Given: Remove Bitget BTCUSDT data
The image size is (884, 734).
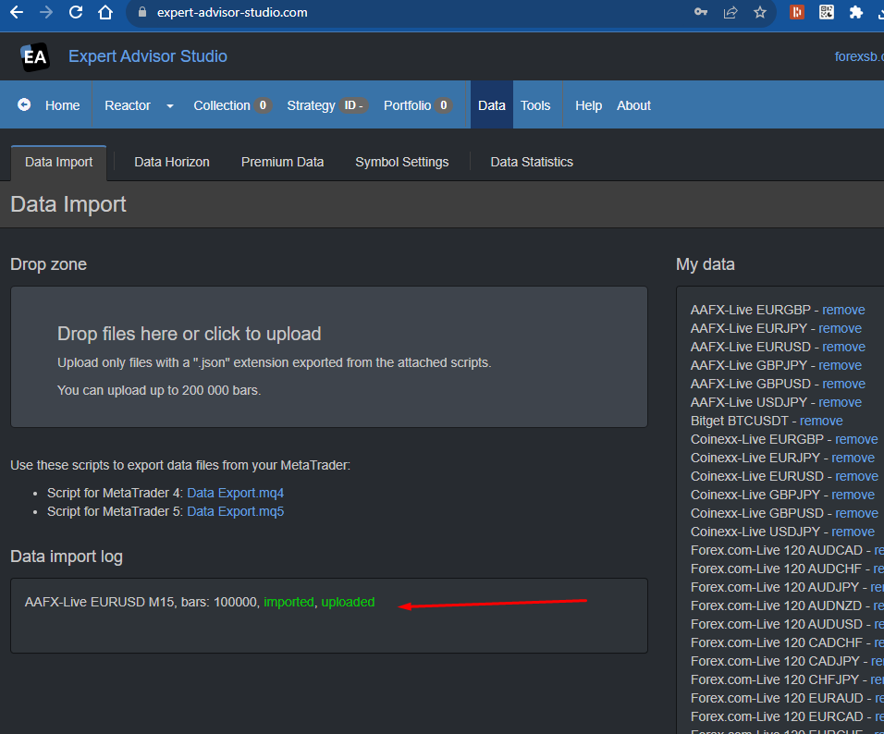Looking at the screenshot, I should click(821, 422).
